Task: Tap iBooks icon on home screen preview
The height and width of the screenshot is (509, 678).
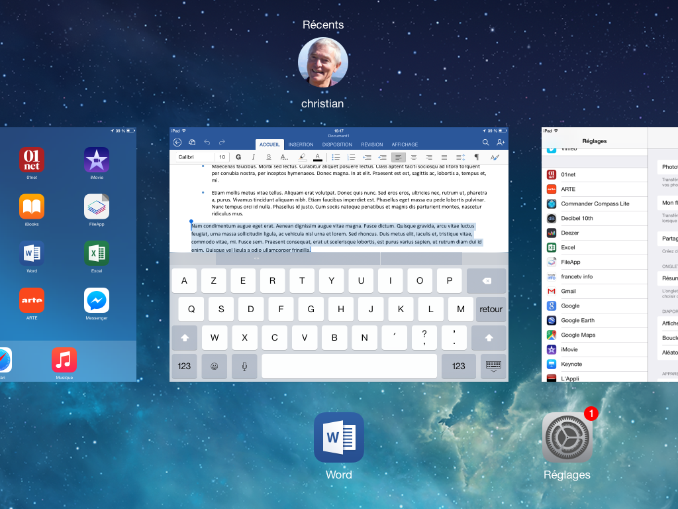Action: pos(32,207)
